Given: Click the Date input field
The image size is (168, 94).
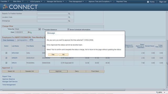Looking at the screenshot, I should (21, 32).
